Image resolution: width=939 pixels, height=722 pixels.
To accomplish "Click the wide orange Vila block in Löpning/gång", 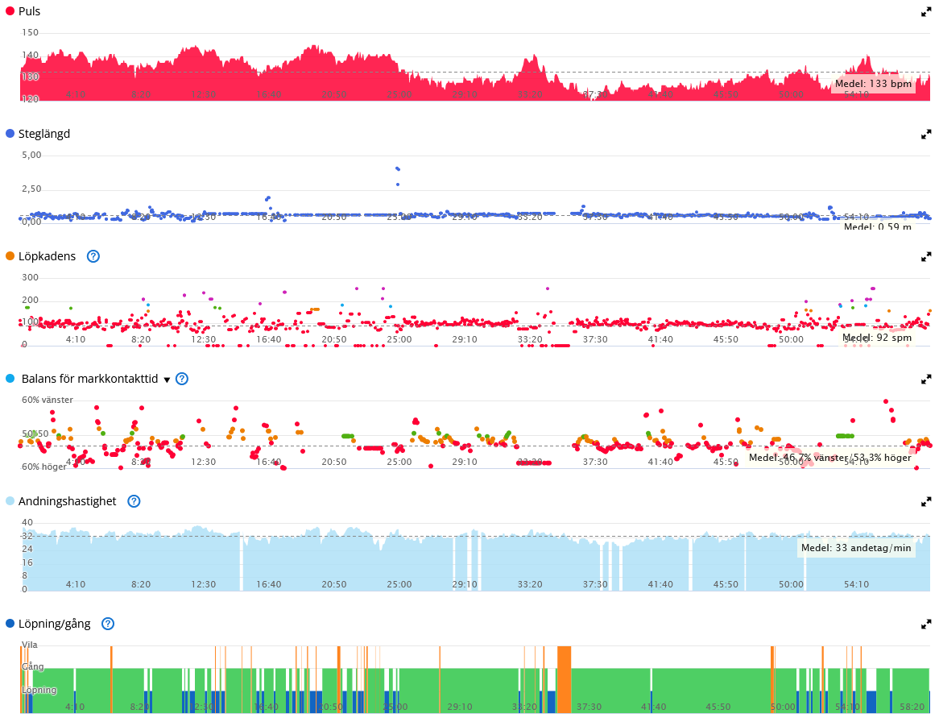I will coord(564,679).
